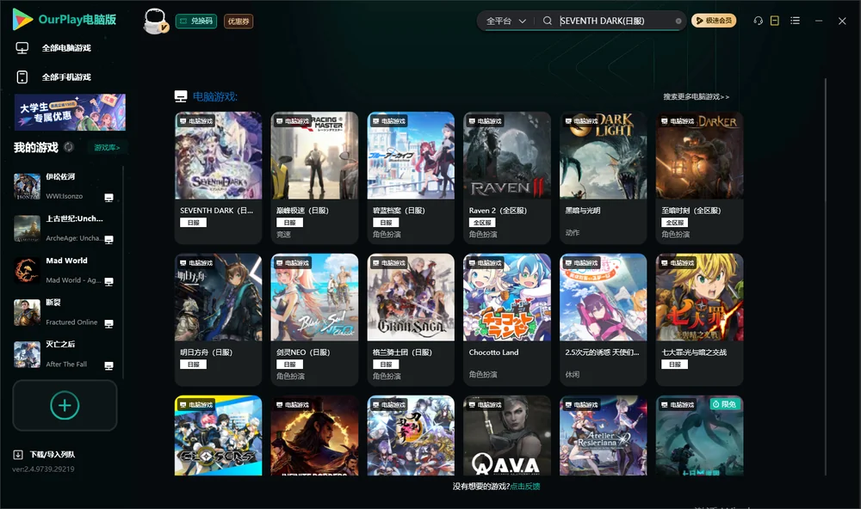This screenshot has height=509, width=861.
Task: Open the user avatar profile
Action: click(155, 21)
